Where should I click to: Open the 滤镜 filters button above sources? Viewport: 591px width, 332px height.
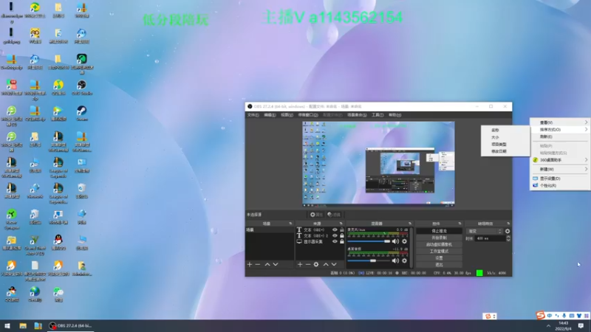coord(334,215)
